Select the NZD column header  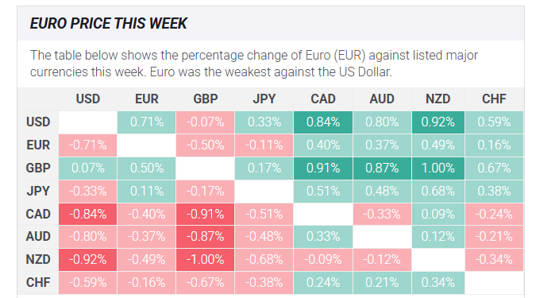(x=438, y=99)
